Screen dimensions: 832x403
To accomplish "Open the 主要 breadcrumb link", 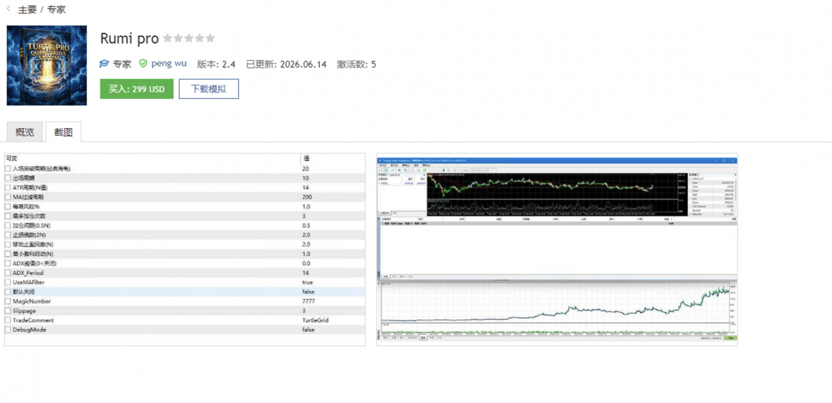I will click(x=28, y=10).
